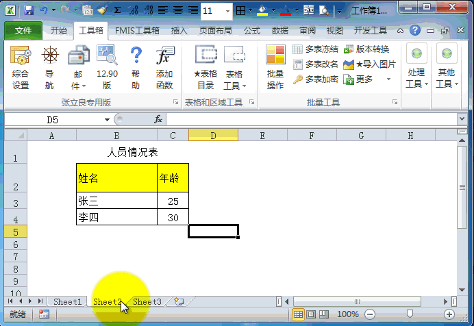Click the Save icon in quick access toolbar
This screenshot has height=326, width=474.
(29, 11)
